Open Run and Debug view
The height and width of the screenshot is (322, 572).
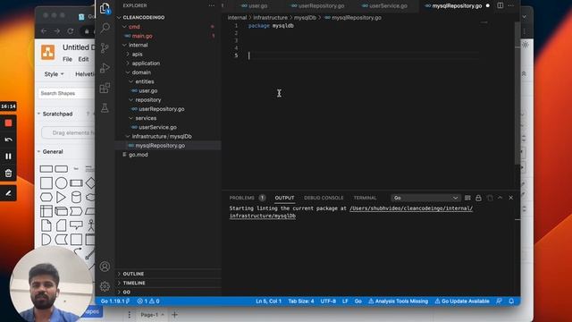click(x=105, y=68)
